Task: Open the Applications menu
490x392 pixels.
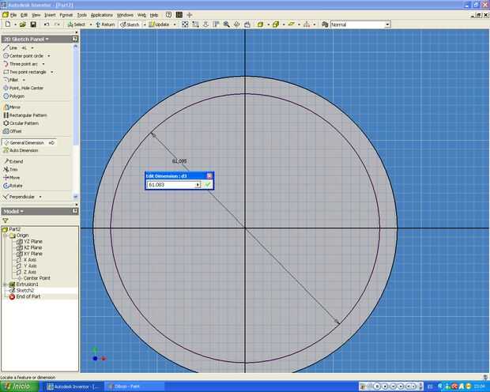Action: [101, 14]
